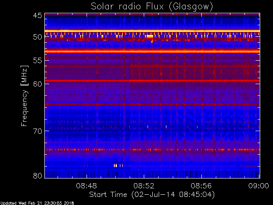Click the "45" frequency tick label
The image size is (273, 205).
click(x=38, y=15)
